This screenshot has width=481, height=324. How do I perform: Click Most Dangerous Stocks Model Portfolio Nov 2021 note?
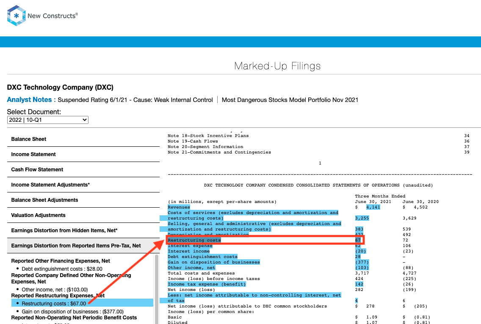[x=290, y=100]
